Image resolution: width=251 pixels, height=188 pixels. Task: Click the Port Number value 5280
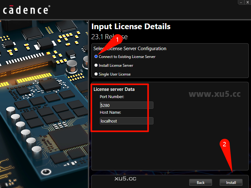point(126,105)
